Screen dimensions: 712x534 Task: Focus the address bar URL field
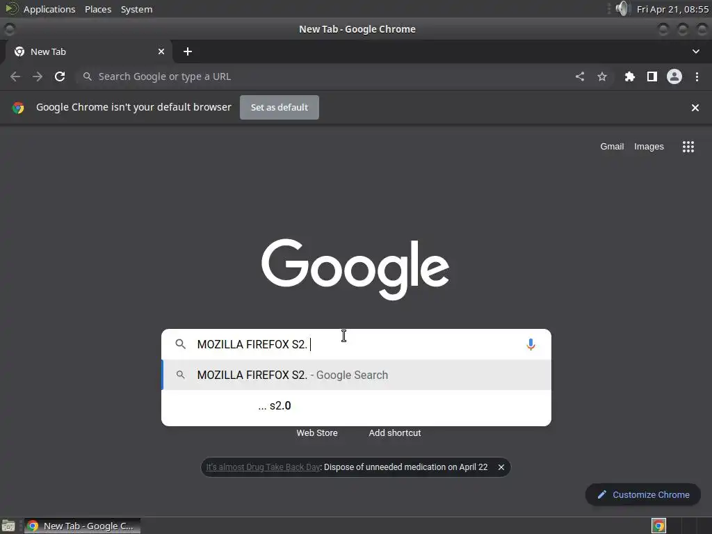click(325, 76)
